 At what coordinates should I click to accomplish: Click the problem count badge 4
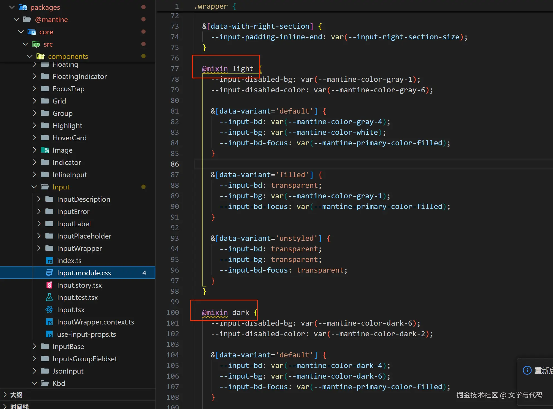144,273
